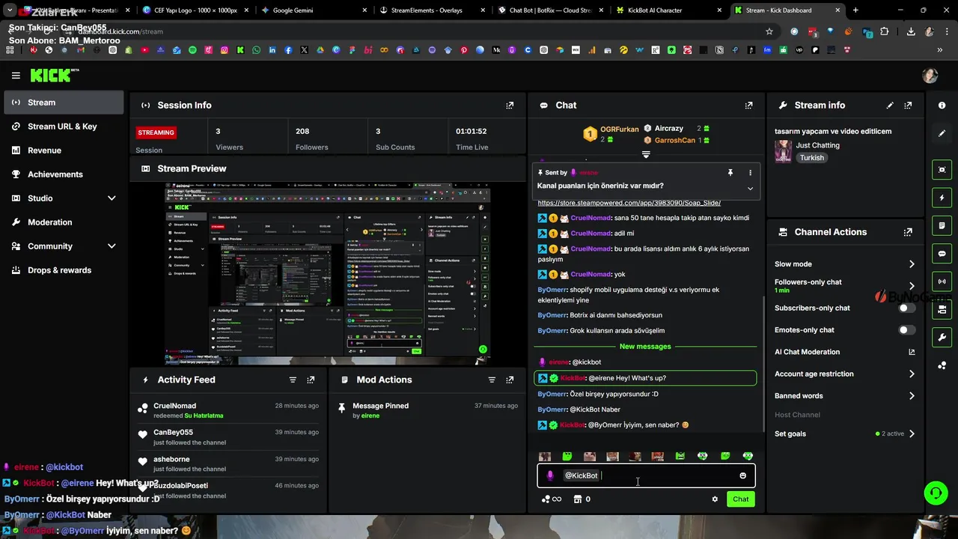
Task: Open the emoji picker in chat input
Action: 742,475
